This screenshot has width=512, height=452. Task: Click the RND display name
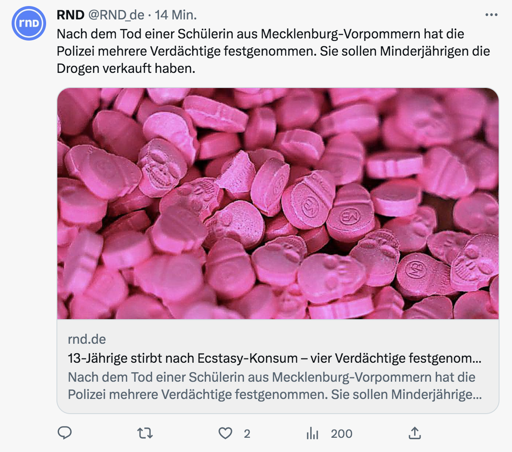(71, 15)
